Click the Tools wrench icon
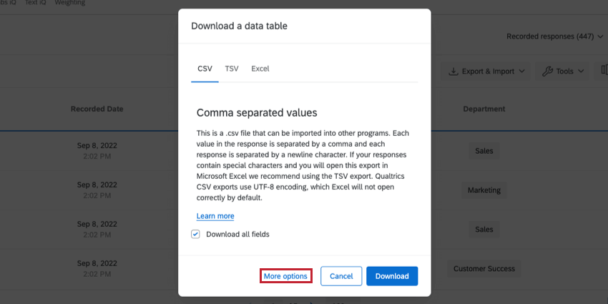Image resolution: width=608 pixels, height=304 pixels. point(546,72)
